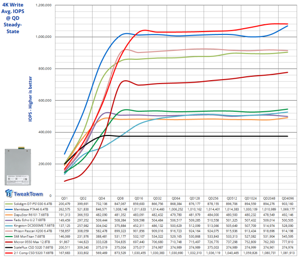Click Memblaze QD4096 value 1,069,177
The width and height of the screenshot is (302, 276).
click(x=287, y=209)
